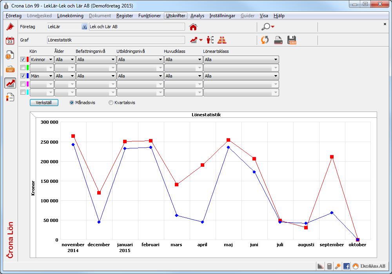392x274 pixels.
Task: Uncheck the Kvinnor series checkbox
Action: (23, 59)
